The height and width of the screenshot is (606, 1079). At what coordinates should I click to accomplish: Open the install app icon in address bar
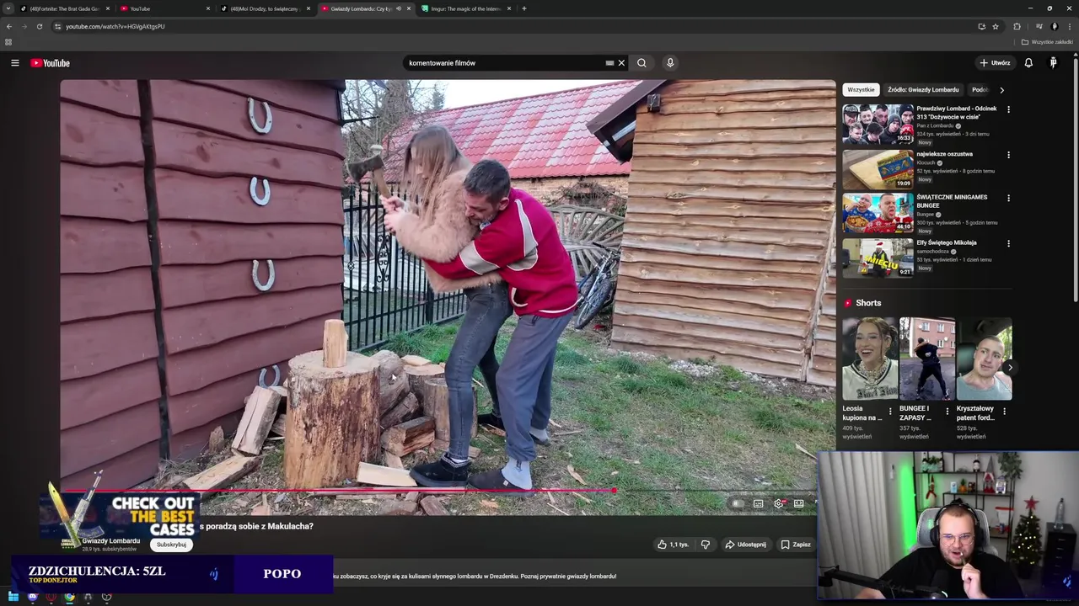[x=981, y=26]
